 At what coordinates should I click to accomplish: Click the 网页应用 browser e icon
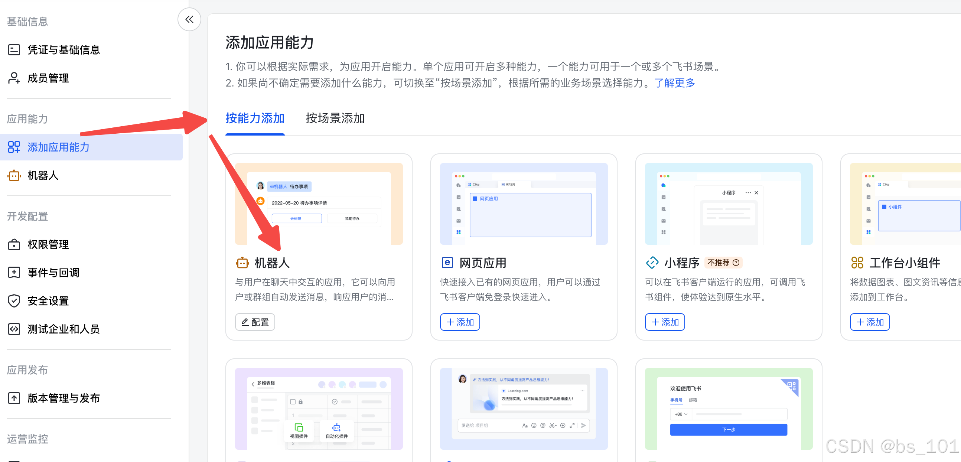[x=447, y=263]
